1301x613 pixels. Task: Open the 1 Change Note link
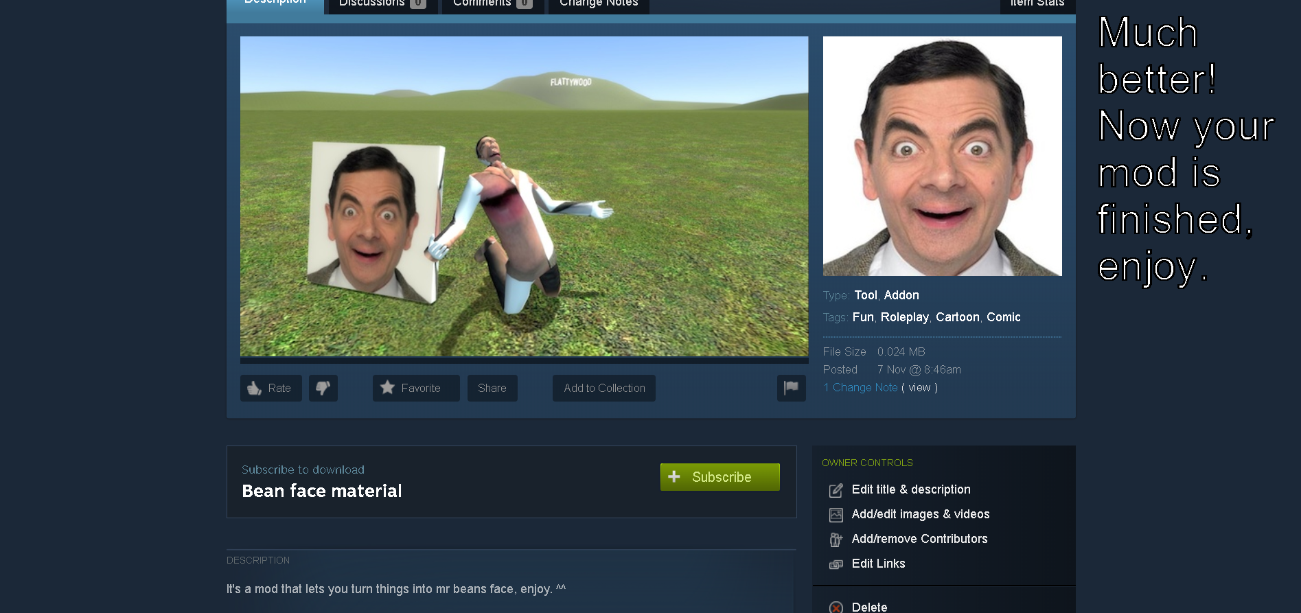(x=860, y=388)
